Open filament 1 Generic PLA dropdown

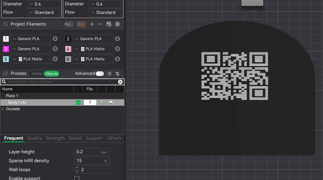pos(31,39)
